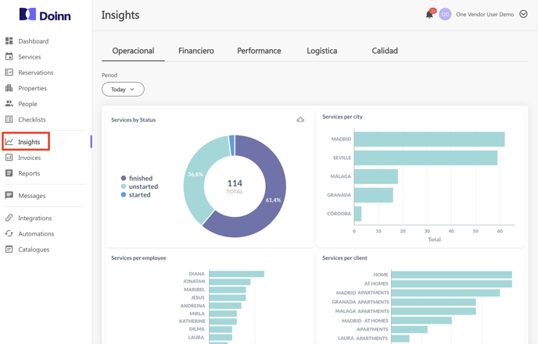Open Invoices in the sidebar
The image size is (538, 344).
pyautogui.click(x=29, y=158)
